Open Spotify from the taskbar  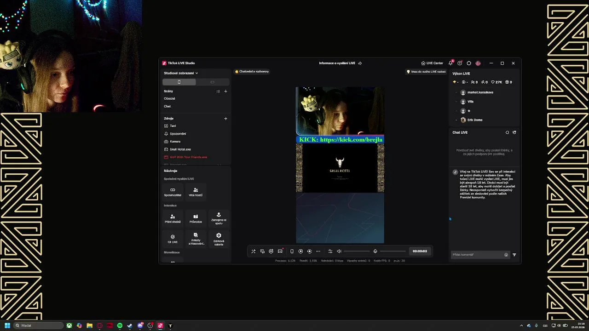[120, 325]
